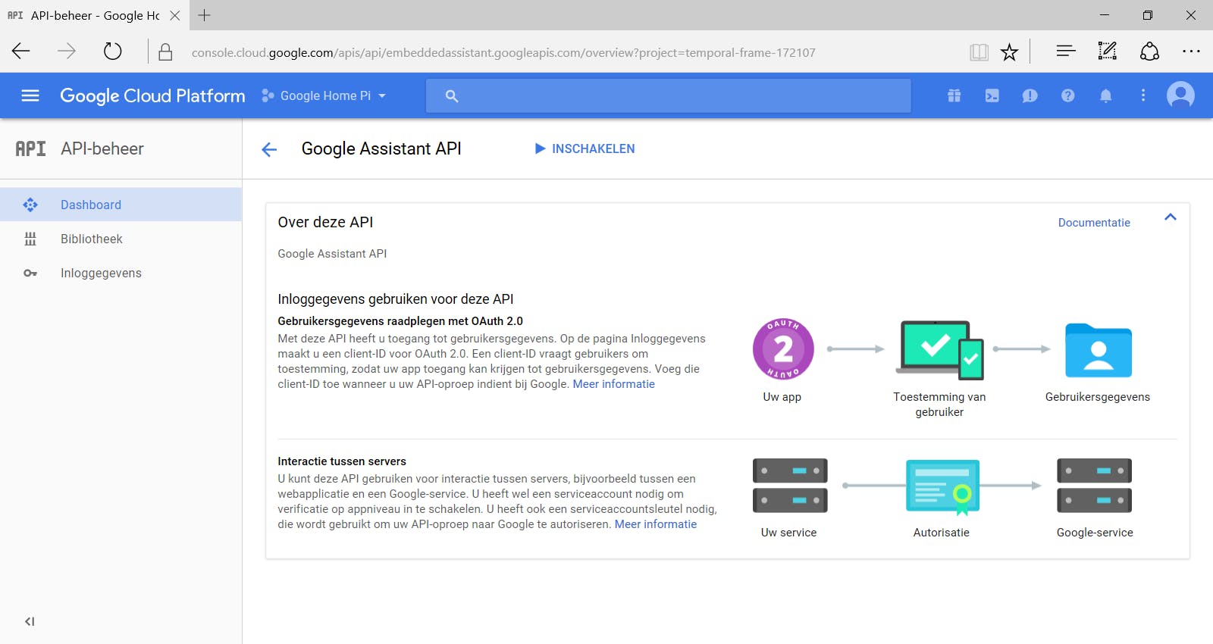
Task: Select Dashboard in the sidebar
Action: tap(121, 205)
